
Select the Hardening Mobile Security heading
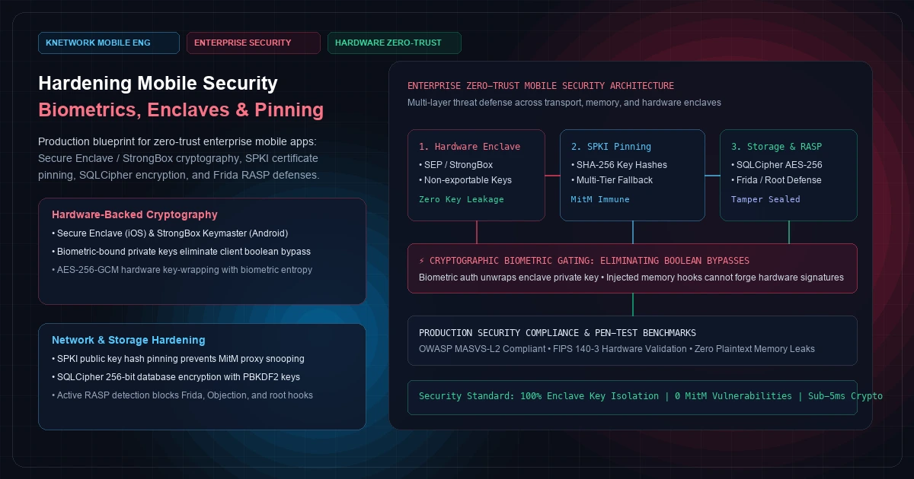pos(158,84)
